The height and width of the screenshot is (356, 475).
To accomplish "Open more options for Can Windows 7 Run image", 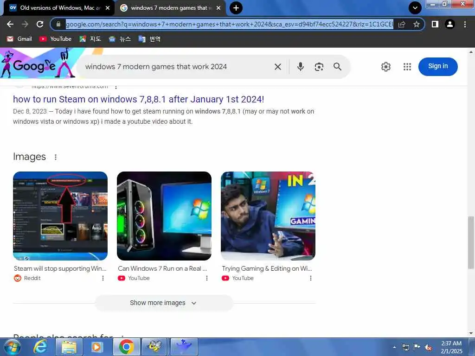I will click(207, 278).
